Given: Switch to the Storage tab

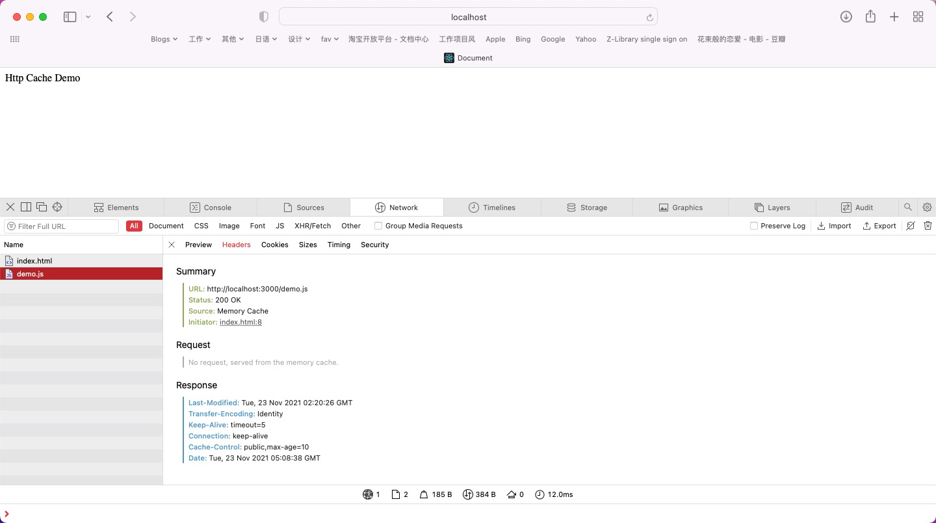Looking at the screenshot, I should pyautogui.click(x=587, y=208).
